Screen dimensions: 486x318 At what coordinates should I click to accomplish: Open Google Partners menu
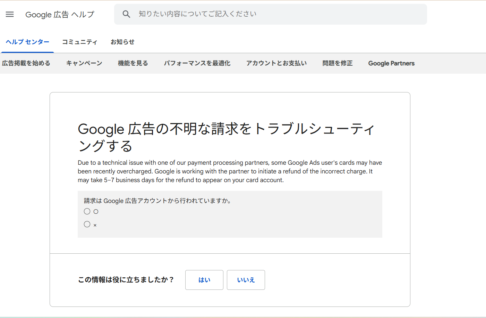(391, 63)
